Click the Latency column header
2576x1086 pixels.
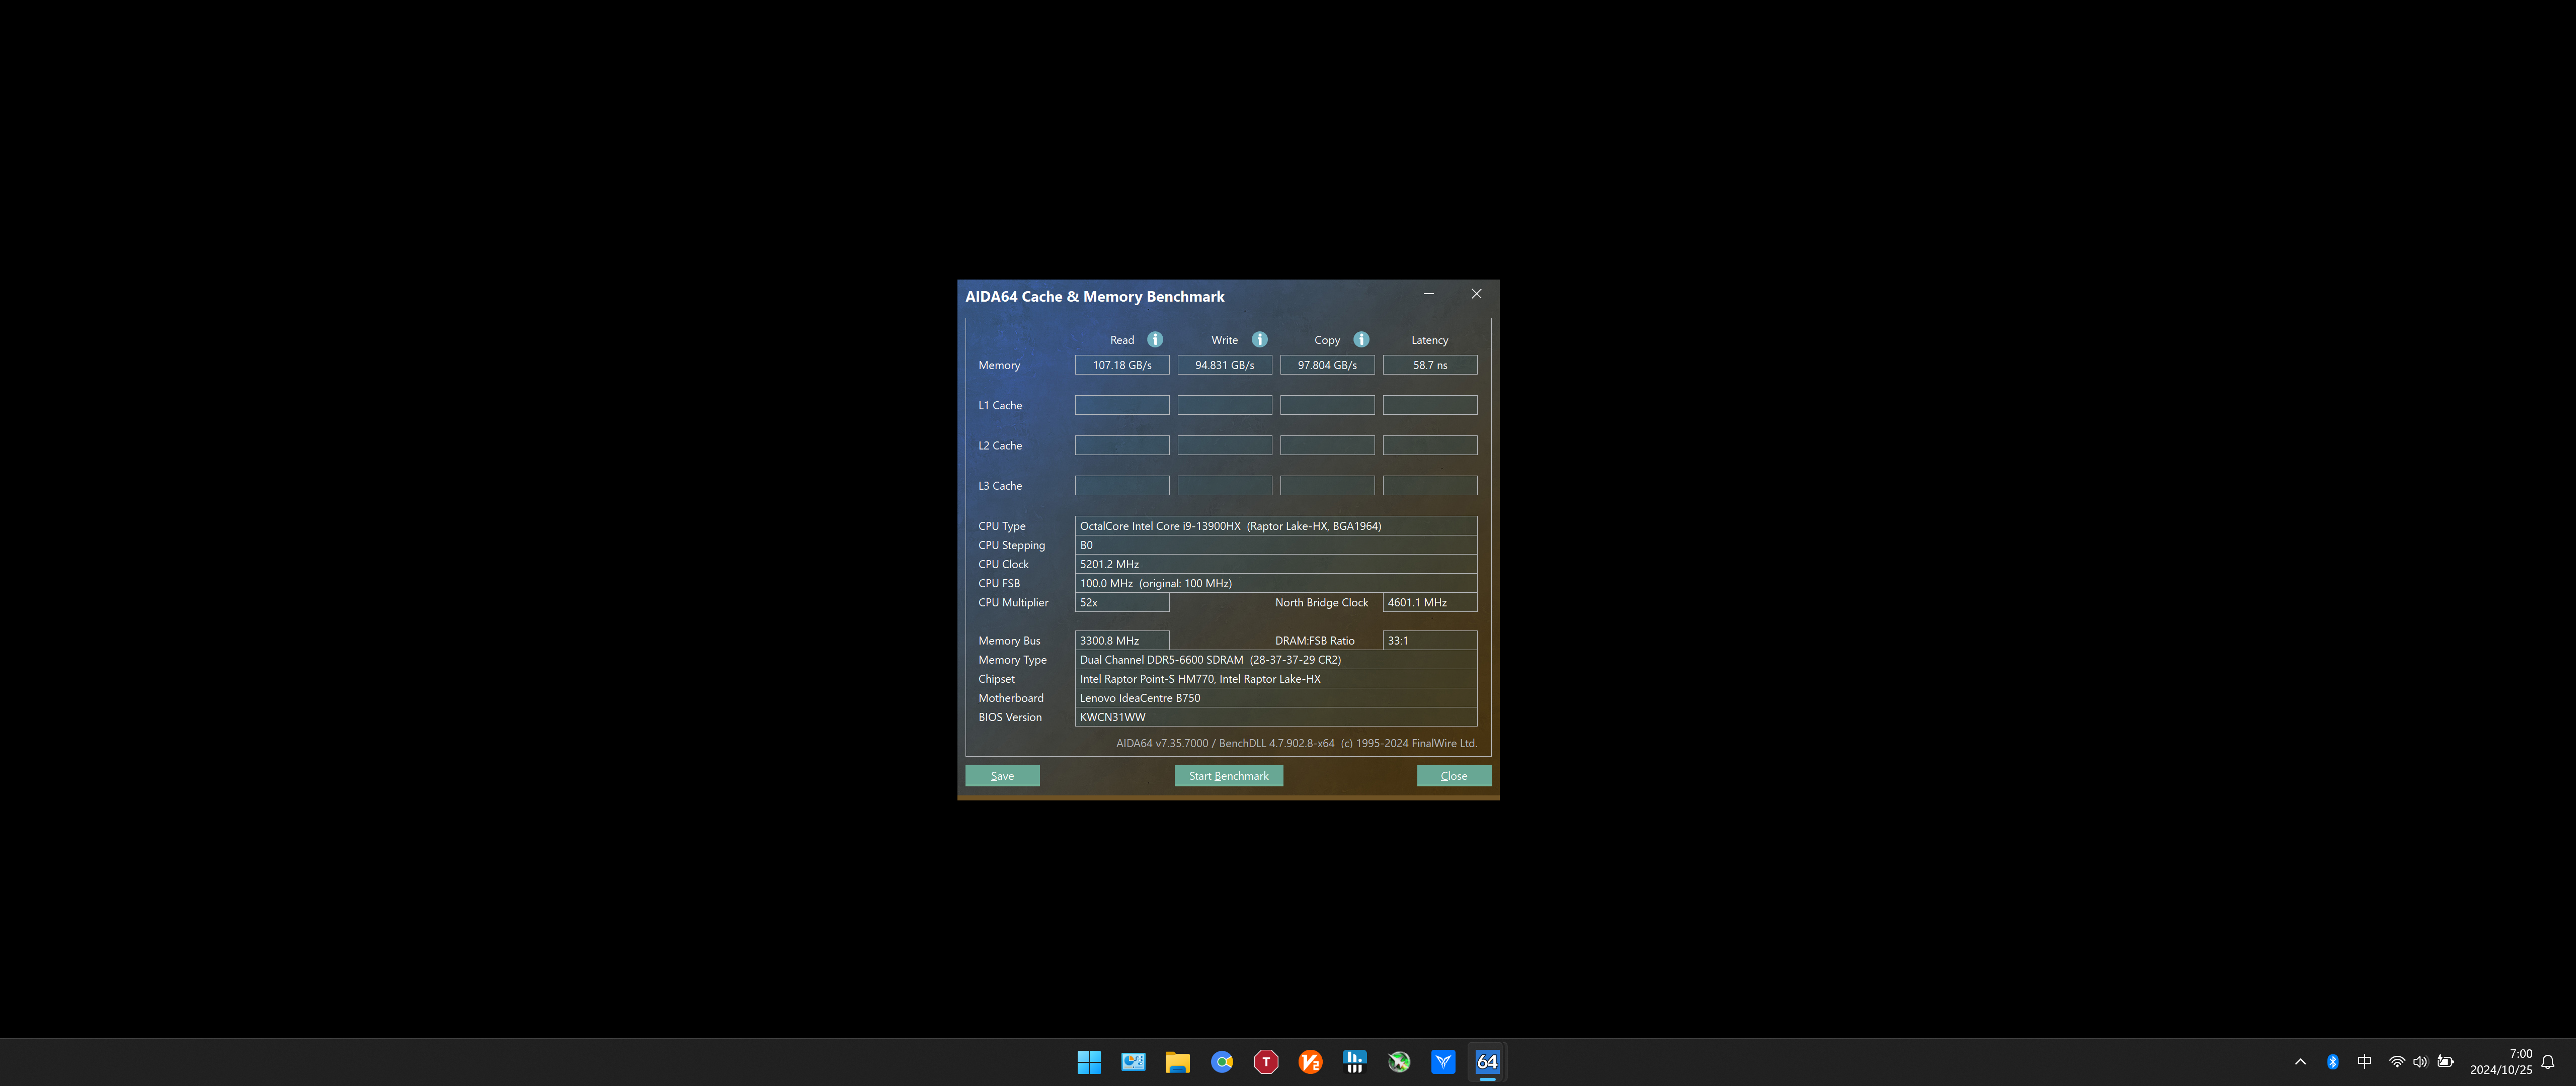(x=1429, y=341)
